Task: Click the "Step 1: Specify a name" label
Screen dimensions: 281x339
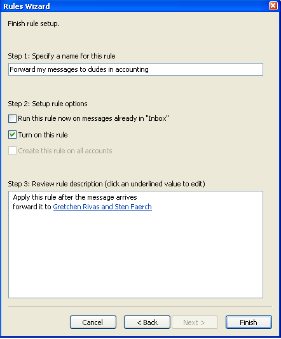Action: coord(62,56)
